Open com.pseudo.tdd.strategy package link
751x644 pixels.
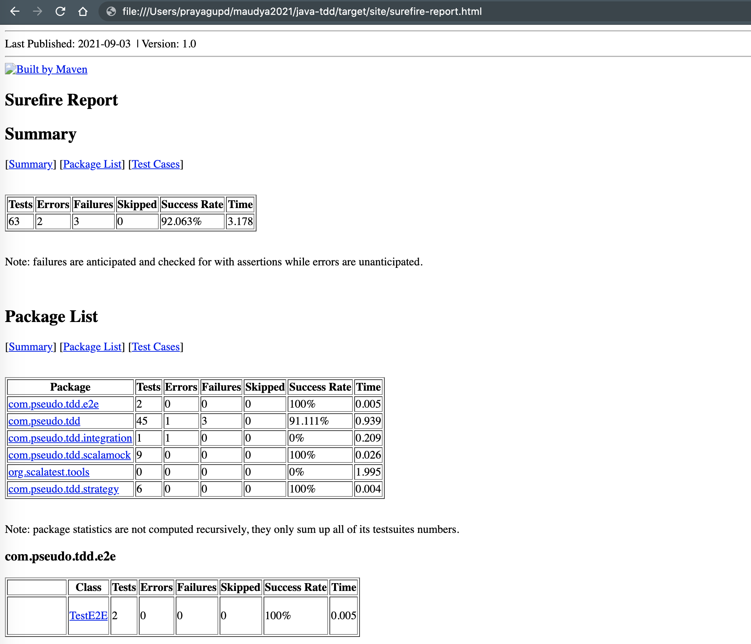click(x=63, y=489)
